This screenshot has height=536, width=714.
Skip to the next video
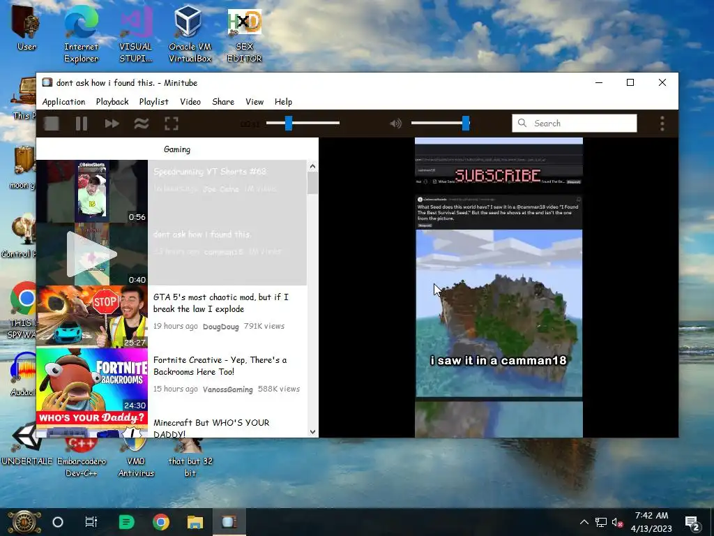[x=112, y=124]
